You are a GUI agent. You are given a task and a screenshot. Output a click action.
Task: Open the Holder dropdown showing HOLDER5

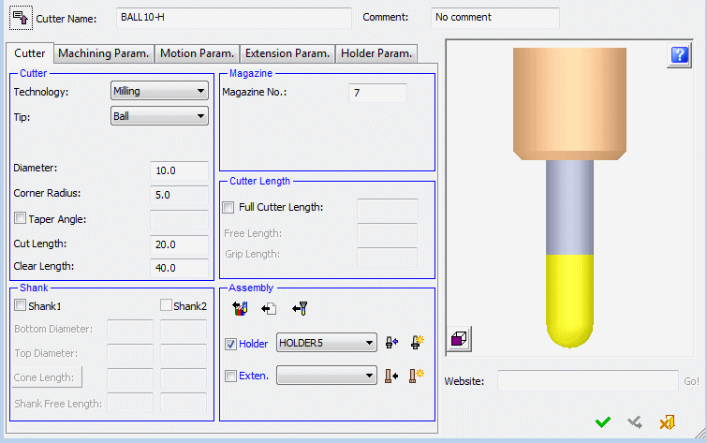click(x=327, y=344)
